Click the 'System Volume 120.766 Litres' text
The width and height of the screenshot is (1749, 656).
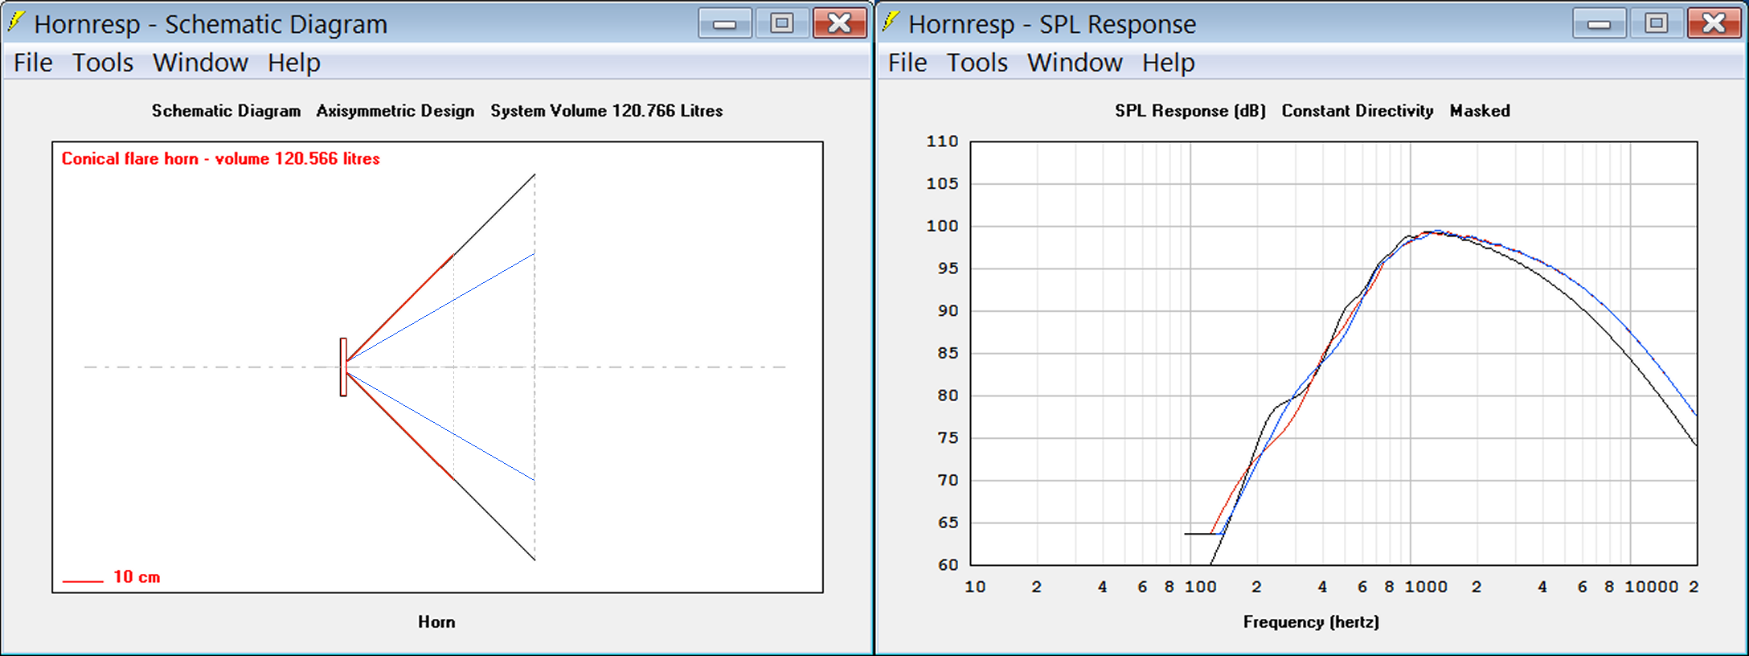pos(607,111)
